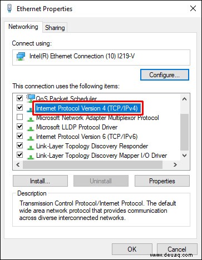
Task: Click the green icon beside Internet Protocol Version 4
Action: pos(30,109)
